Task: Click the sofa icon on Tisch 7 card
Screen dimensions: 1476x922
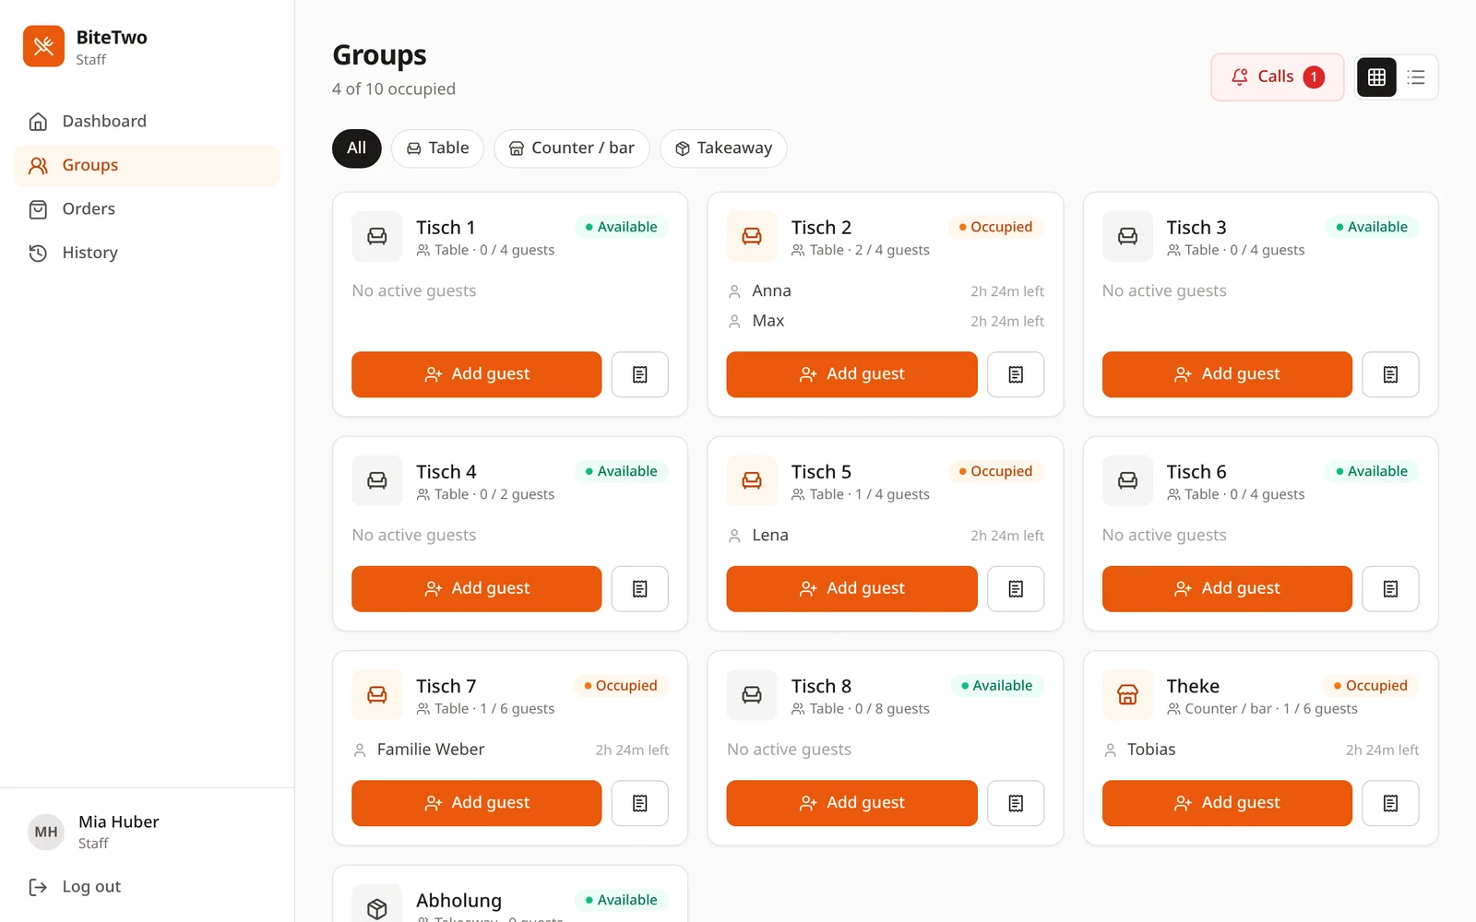Action: pyautogui.click(x=376, y=695)
